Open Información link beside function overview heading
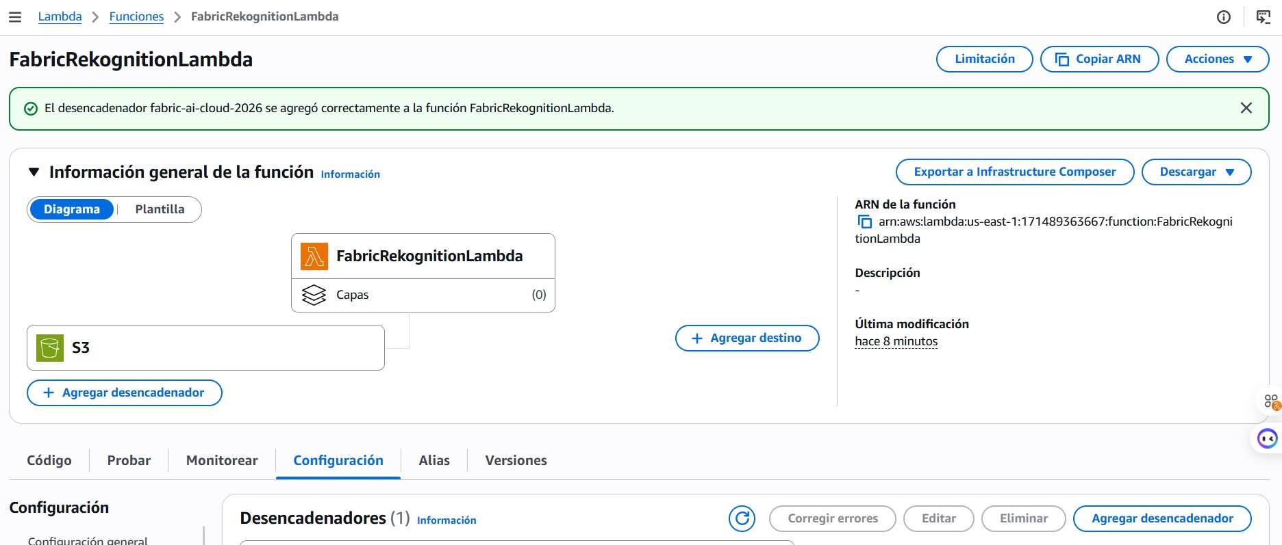This screenshot has width=1282, height=545. (x=350, y=174)
